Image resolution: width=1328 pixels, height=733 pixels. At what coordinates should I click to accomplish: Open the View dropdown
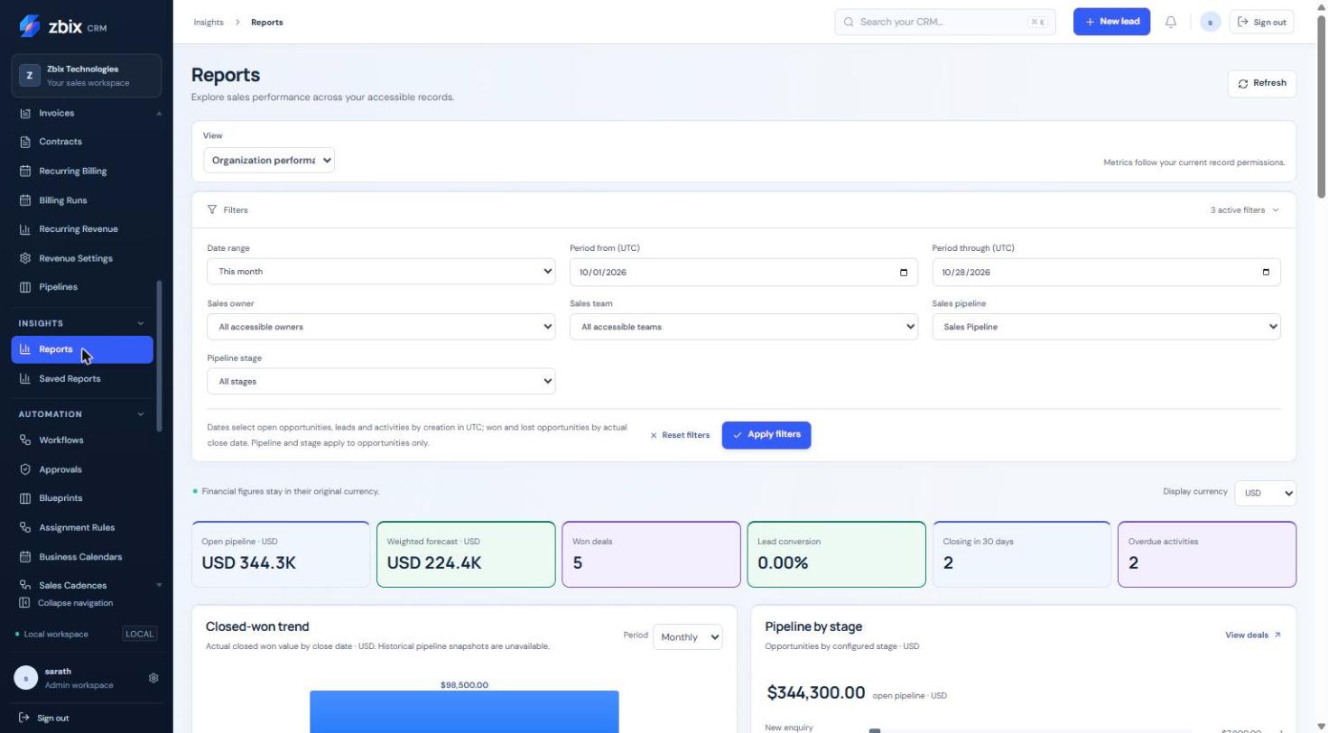click(269, 161)
